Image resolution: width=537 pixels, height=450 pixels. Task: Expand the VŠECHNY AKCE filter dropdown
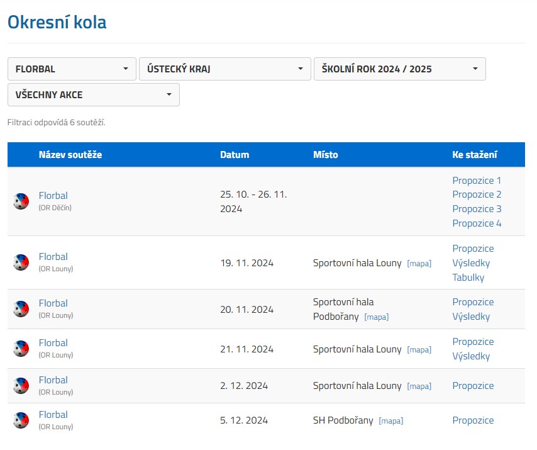point(94,94)
